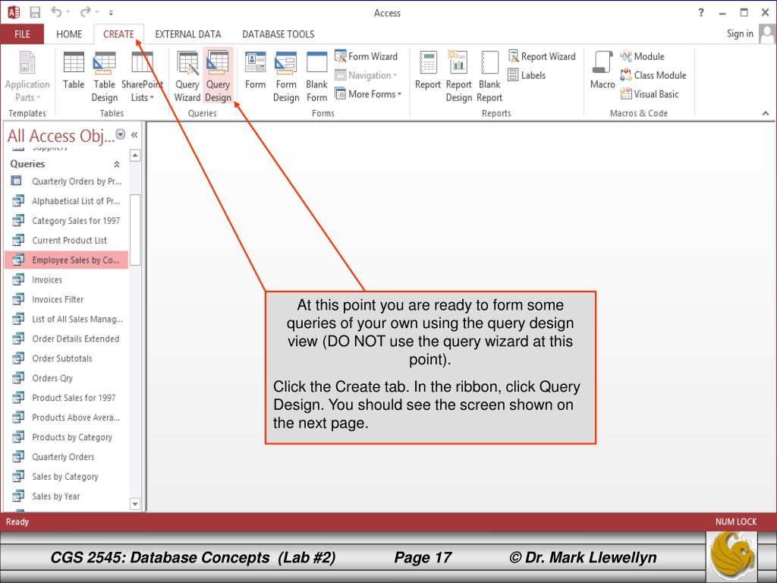The image size is (777, 583).
Task: Click the Sign in link
Action: tap(739, 33)
